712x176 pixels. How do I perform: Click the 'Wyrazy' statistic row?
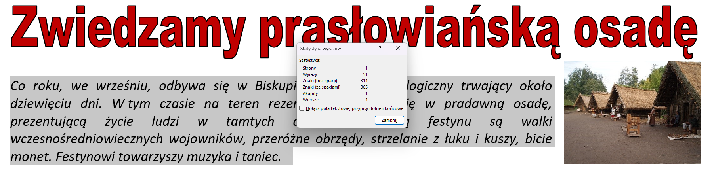335,74
